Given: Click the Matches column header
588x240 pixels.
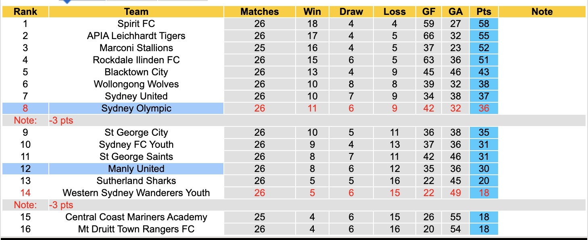Looking at the screenshot, I should coord(260,12).
